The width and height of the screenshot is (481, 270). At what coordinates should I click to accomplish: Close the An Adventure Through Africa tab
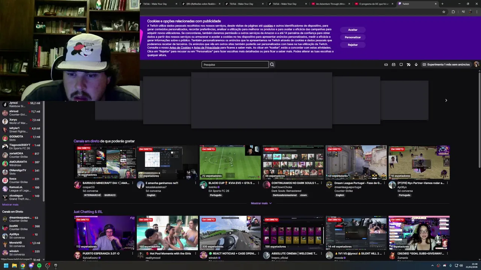[349, 4]
